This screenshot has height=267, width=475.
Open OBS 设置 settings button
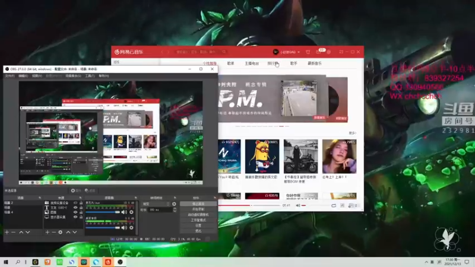[x=198, y=225]
